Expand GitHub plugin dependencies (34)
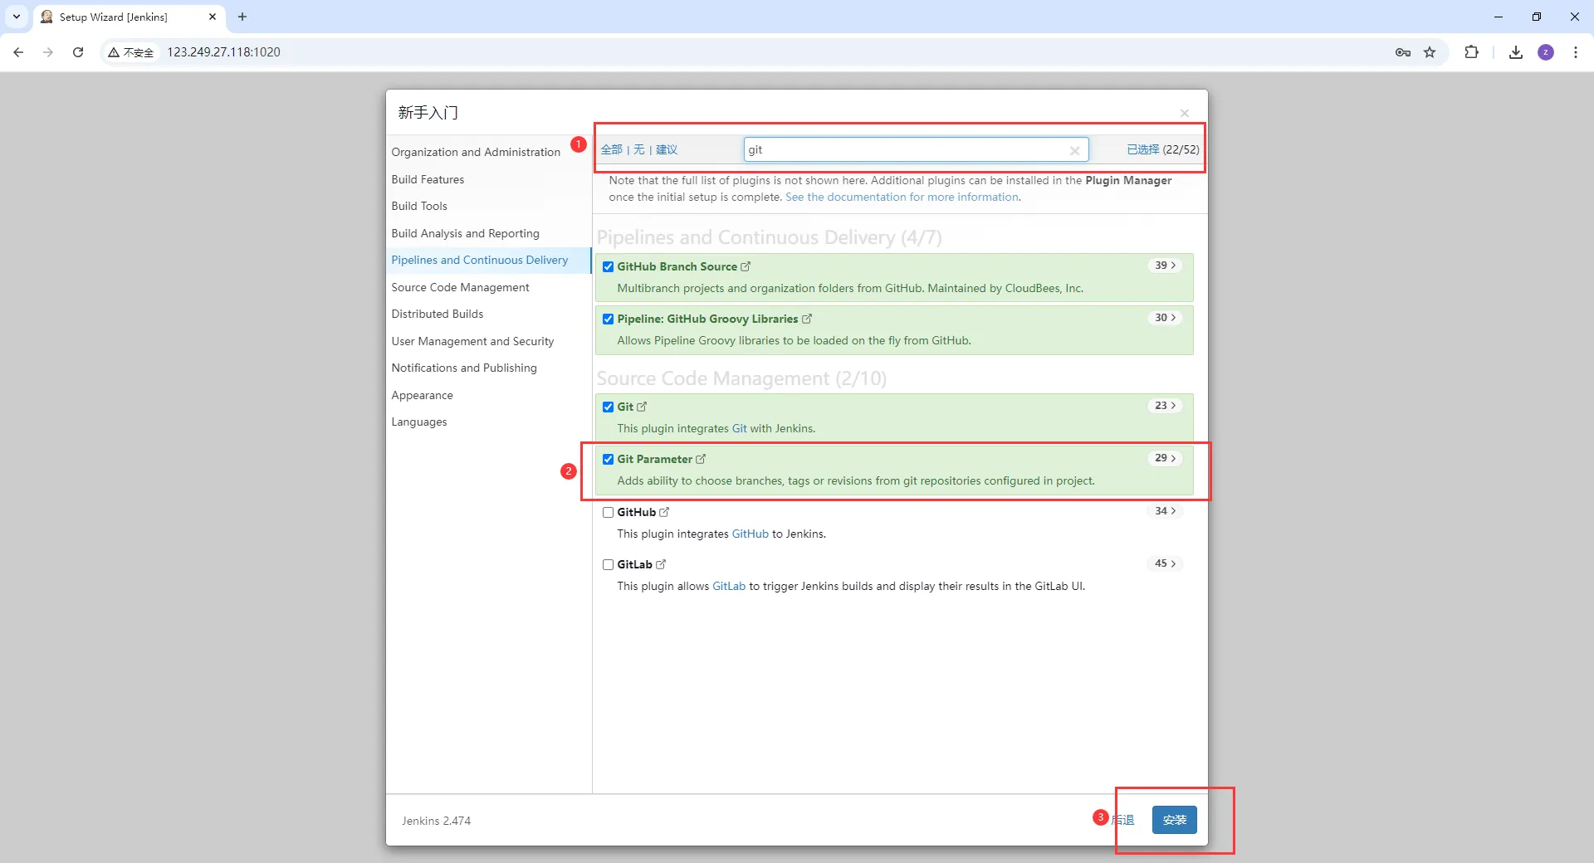The image size is (1594, 863). click(x=1166, y=511)
